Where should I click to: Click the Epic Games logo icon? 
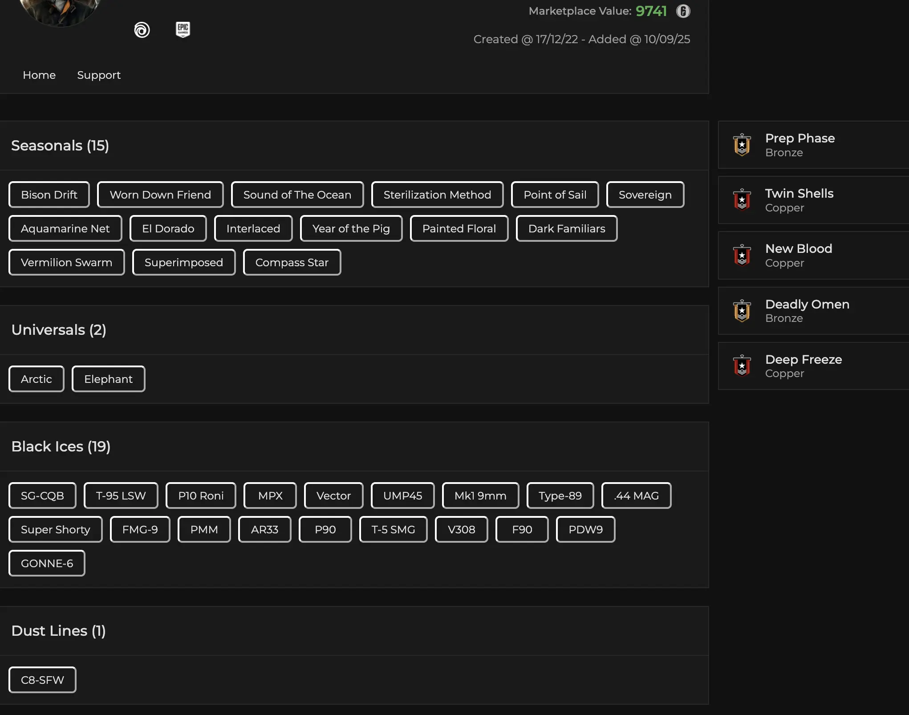(183, 30)
